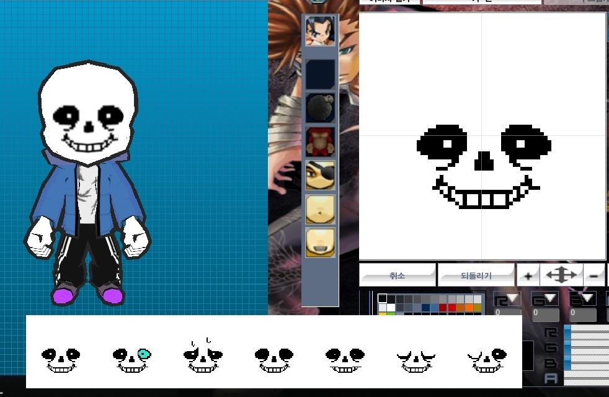The height and width of the screenshot is (397, 609).
Task: Click the B color slider track
Action: pyautogui.click(x=587, y=362)
